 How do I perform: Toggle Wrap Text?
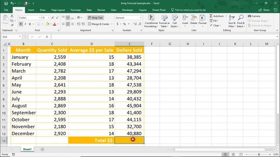(x=95, y=17)
